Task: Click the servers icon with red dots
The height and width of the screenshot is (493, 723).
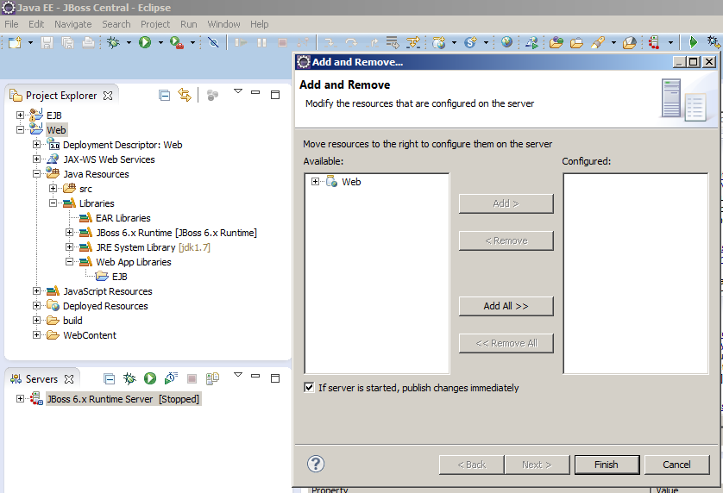Action: pos(654,43)
